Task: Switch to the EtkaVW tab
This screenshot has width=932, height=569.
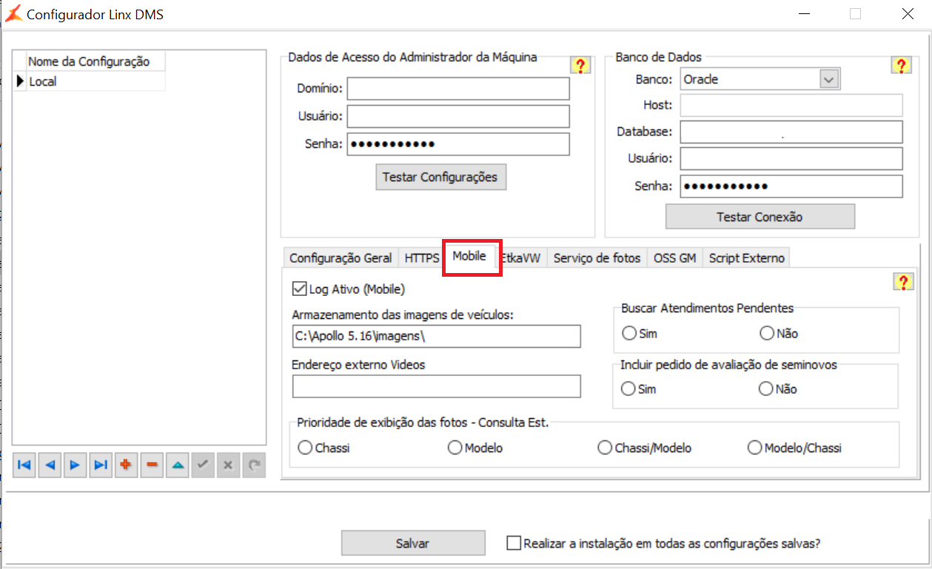Action: click(x=521, y=258)
